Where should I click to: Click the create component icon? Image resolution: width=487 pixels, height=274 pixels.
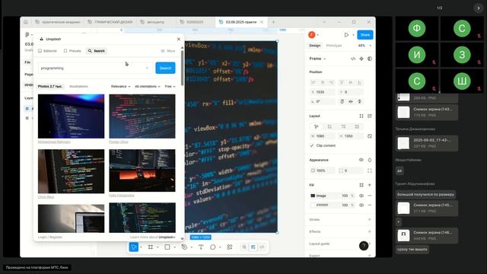pyautogui.click(x=361, y=59)
